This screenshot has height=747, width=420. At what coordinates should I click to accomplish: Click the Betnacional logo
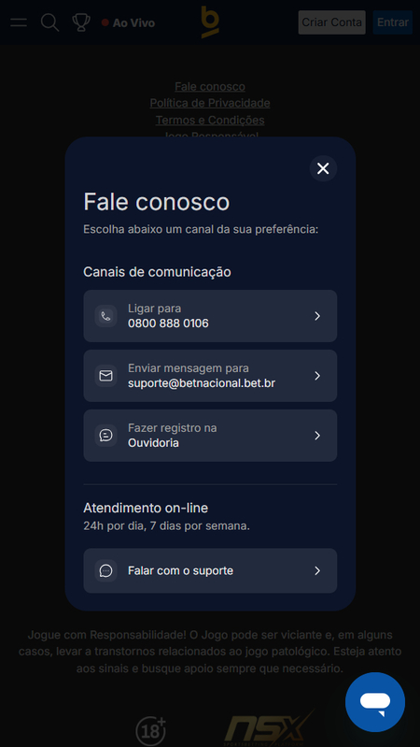[x=210, y=22]
